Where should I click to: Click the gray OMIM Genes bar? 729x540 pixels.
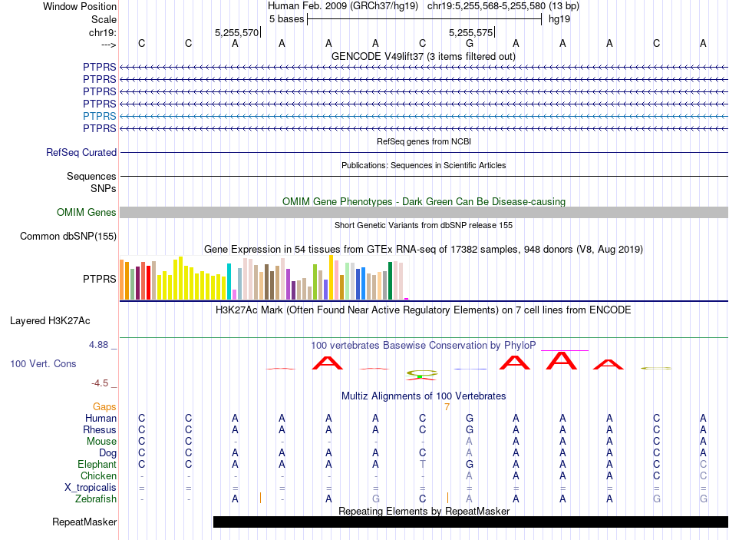424,212
